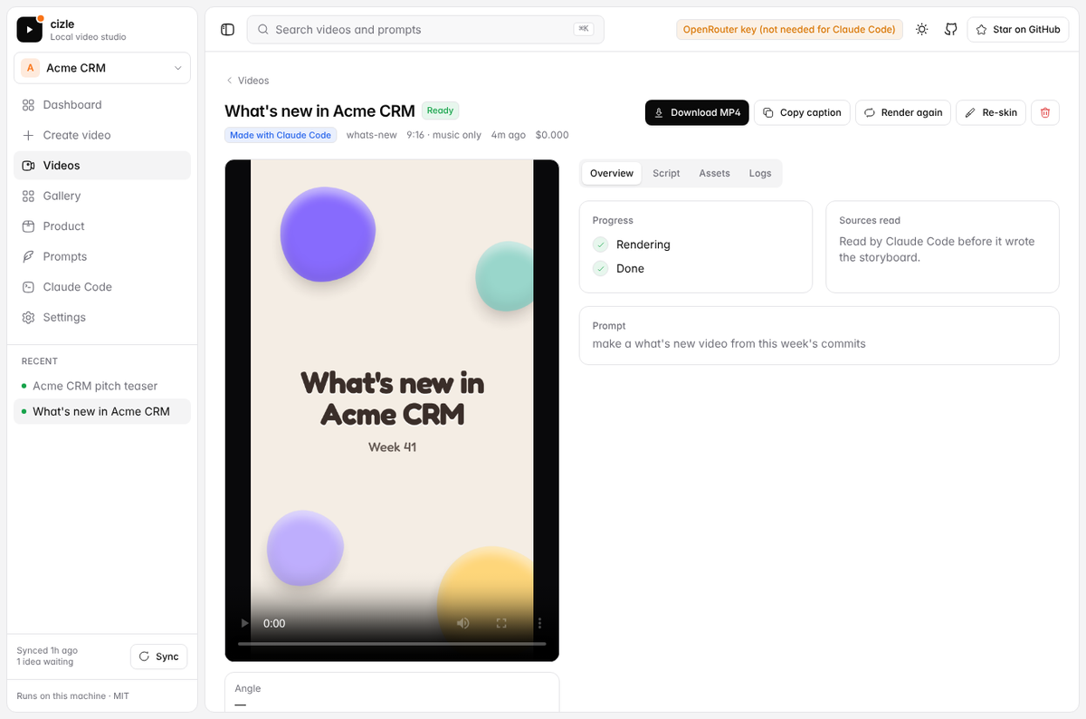Click the Settings gear icon
This screenshot has height=719, width=1086.
(29, 317)
